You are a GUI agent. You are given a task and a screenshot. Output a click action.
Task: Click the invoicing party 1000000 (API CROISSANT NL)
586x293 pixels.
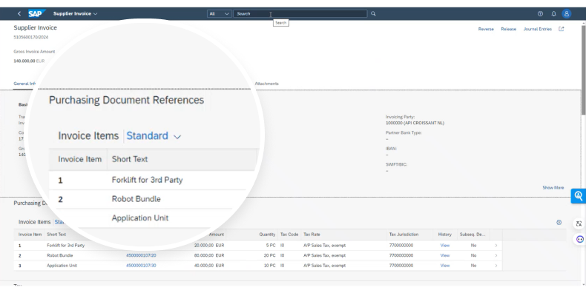pyautogui.click(x=415, y=123)
